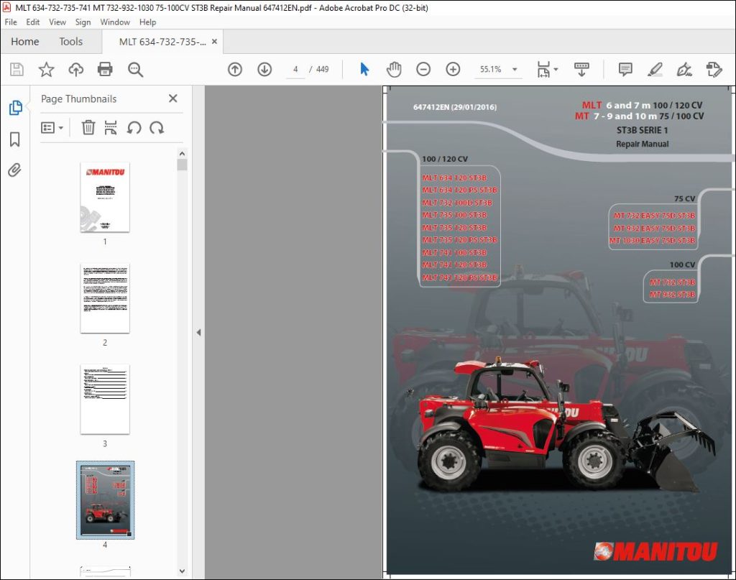The height and width of the screenshot is (580, 736).
Task: Activate the hand pan tool
Action: click(394, 70)
